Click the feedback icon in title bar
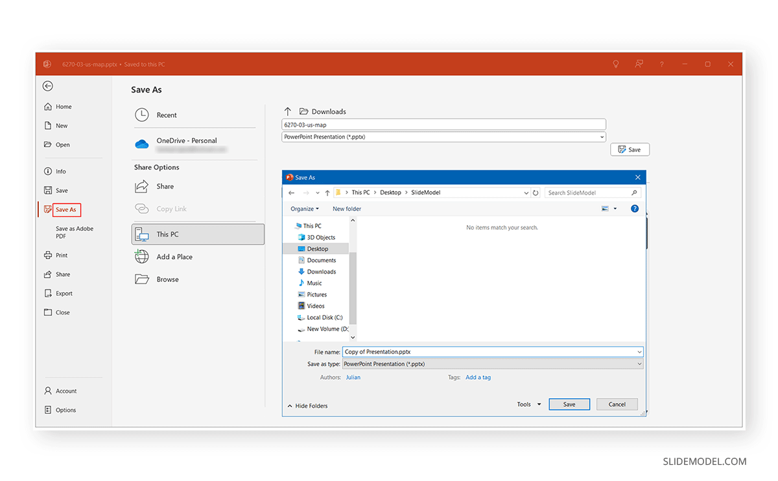The width and height of the screenshot is (778, 481). (x=639, y=64)
